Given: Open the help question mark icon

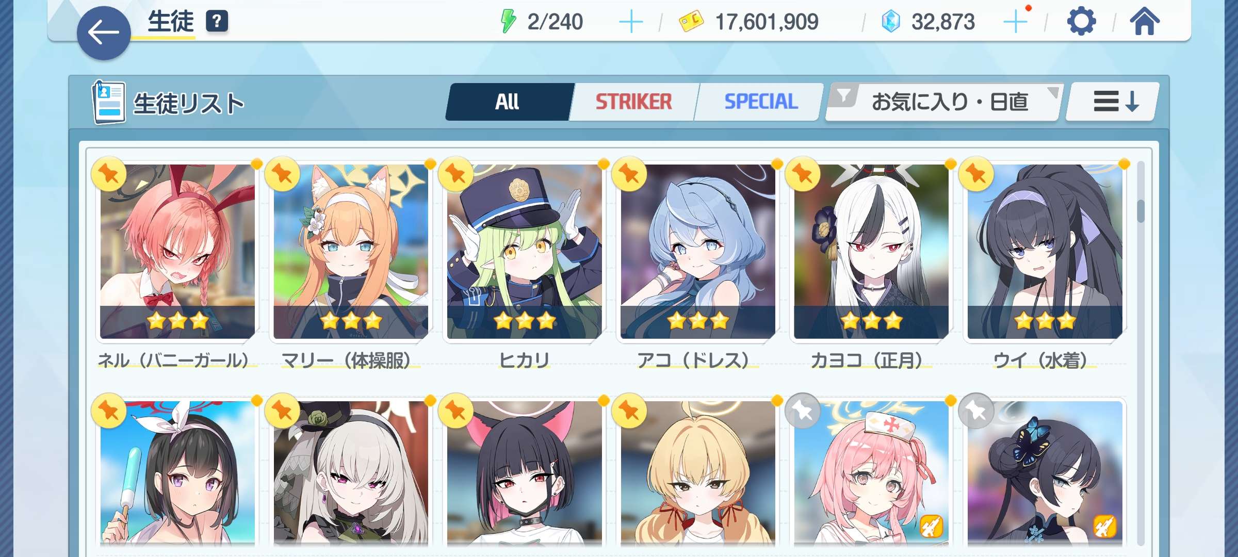Looking at the screenshot, I should pyautogui.click(x=217, y=22).
